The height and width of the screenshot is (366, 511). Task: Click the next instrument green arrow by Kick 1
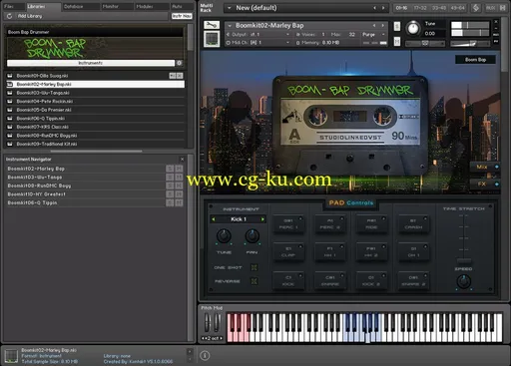pyautogui.click(x=262, y=219)
